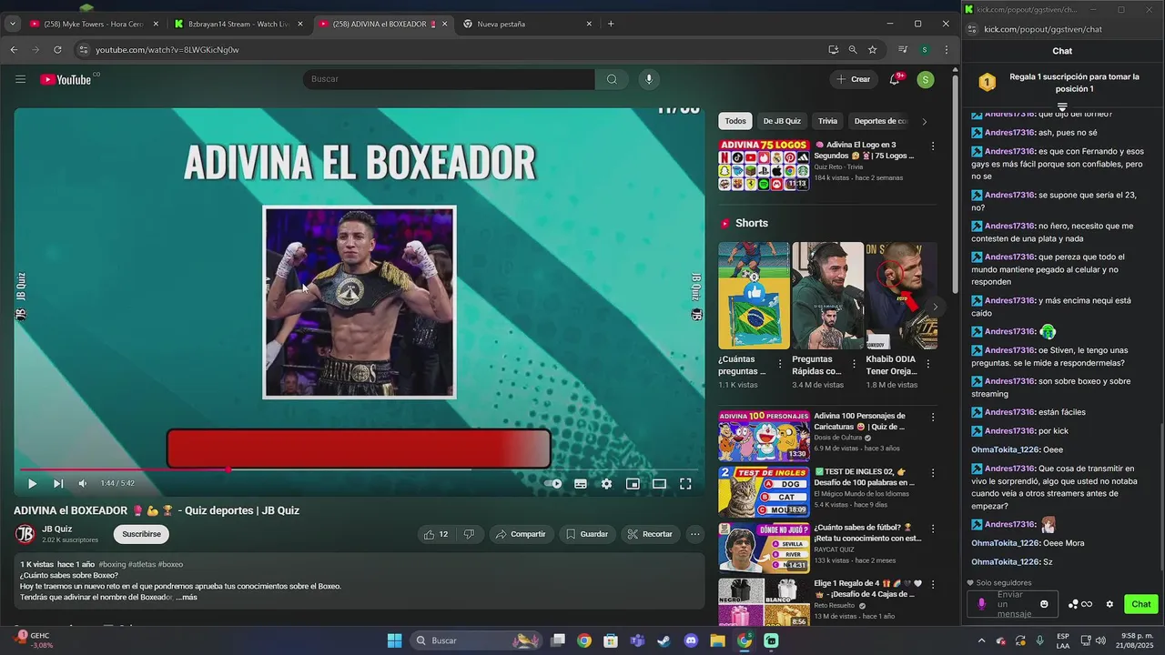
Task: Open options for Adivina El Logo video
Action: click(932, 146)
